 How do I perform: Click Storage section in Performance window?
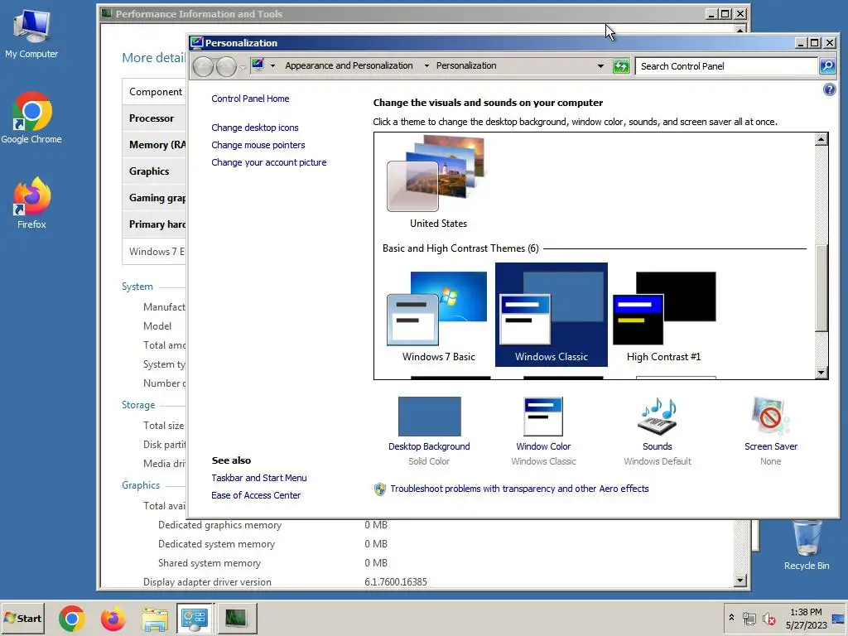138,405
